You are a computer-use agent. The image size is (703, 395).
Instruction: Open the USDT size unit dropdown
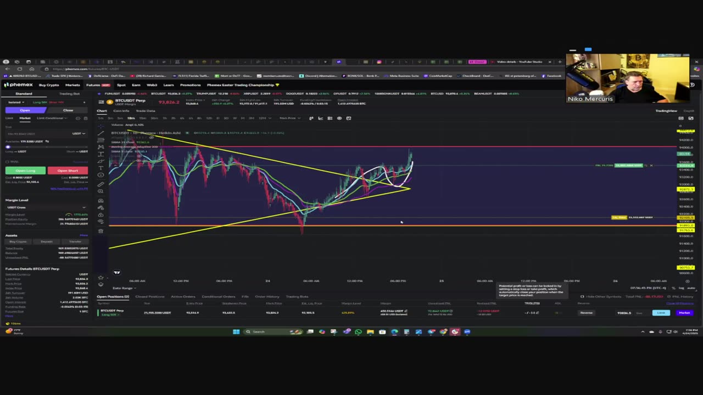79,133
